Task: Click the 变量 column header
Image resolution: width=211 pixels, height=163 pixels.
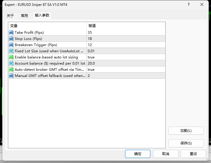Action: coord(47,26)
